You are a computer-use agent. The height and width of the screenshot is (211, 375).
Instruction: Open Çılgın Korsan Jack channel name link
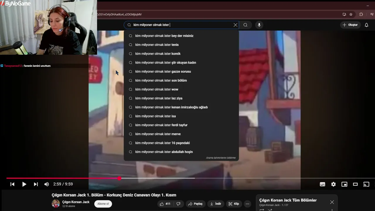pos(76,202)
